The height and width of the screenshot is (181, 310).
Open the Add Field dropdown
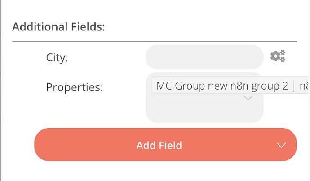pyautogui.click(x=165, y=145)
